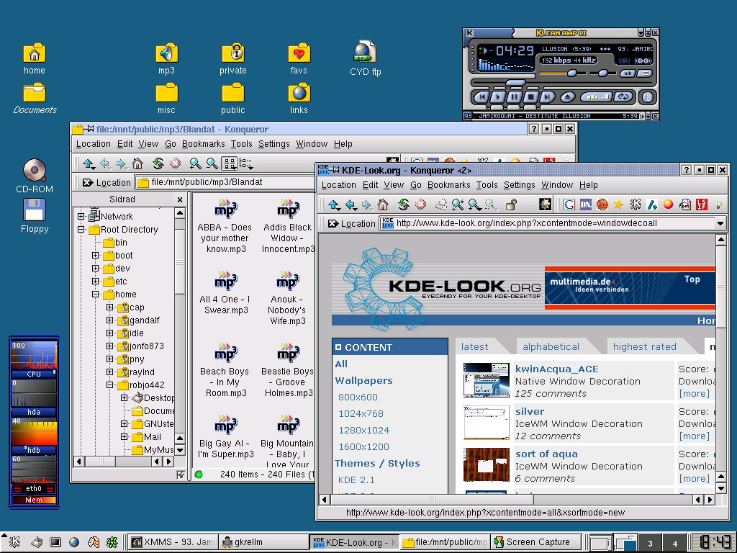Screen dimensions: 737x553
Task: Click the padlock security icon in KDE-Look toolbar
Action: click(x=511, y=204)
